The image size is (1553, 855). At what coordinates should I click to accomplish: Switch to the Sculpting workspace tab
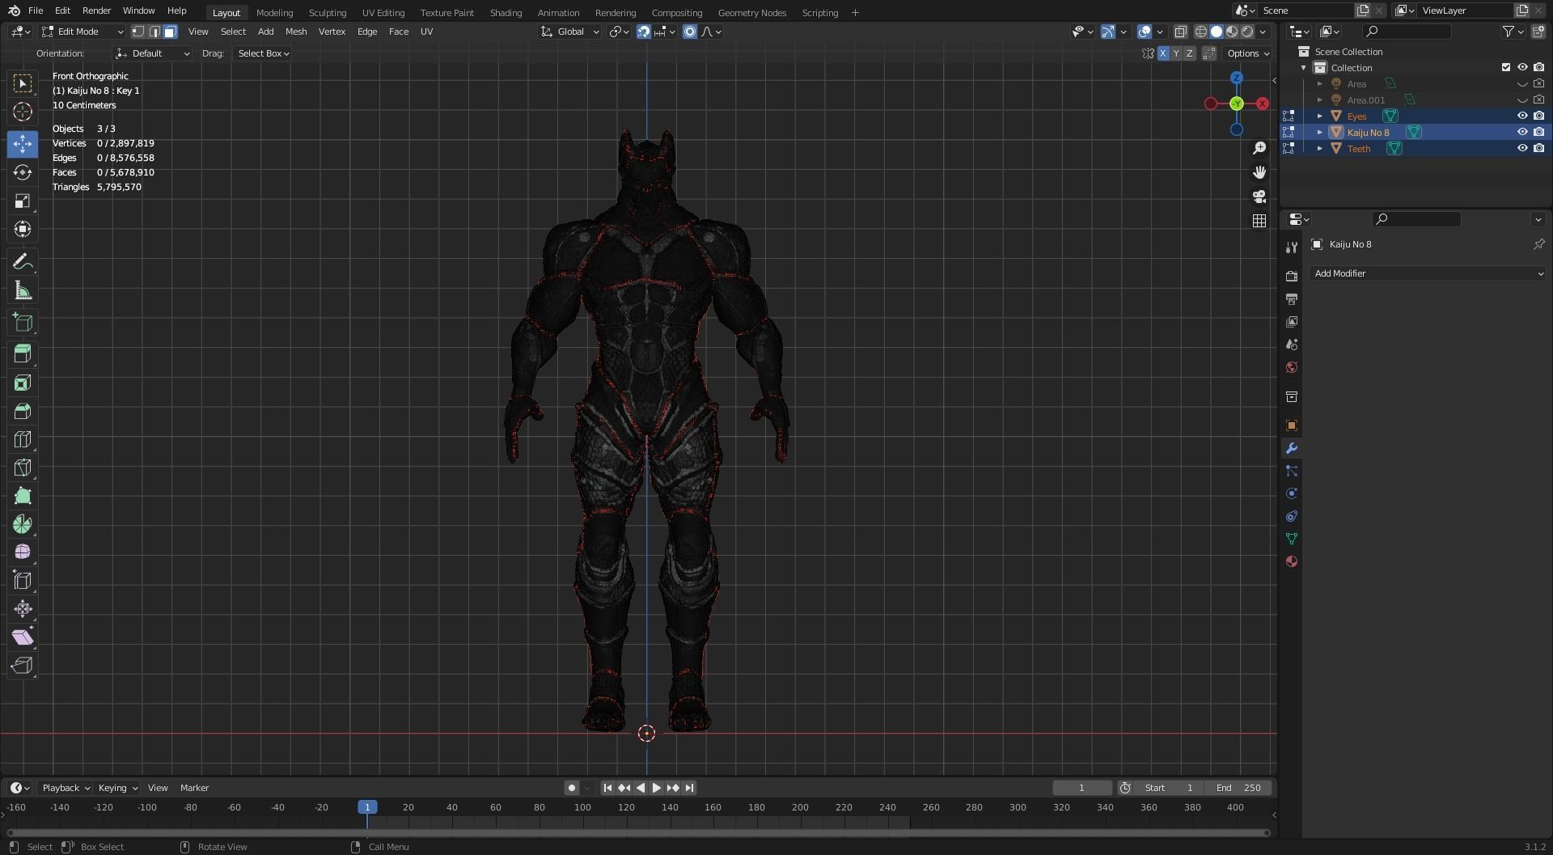click(x=327, y=13)
